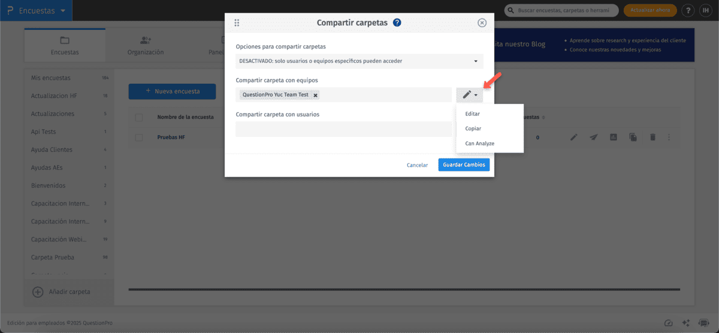Switch to the Encuestas tab
The height and width of the screenshot is (333, 719).
pyautogui.click(x=65, y=45)
